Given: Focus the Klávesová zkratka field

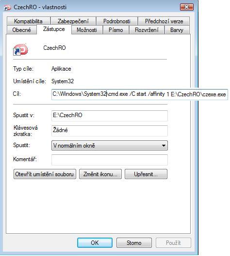Looking at the screenshot, I should point(110,131).
